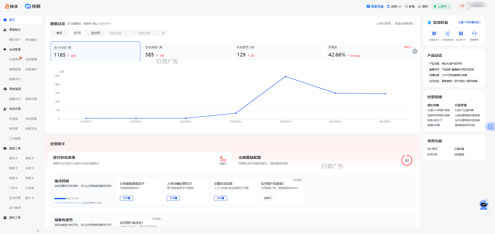Expand 已享11项专属权益 benefits link
Image resolution: width=495 pixels, height=234 pixels.
[x=469, y=22]
